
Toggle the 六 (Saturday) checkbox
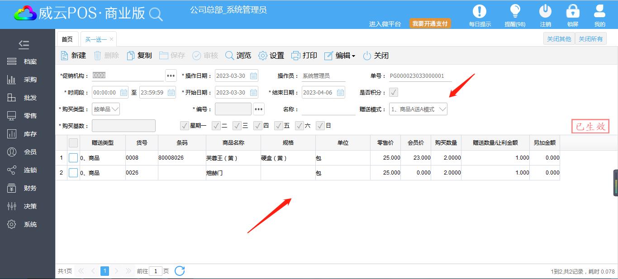[299, 126]
